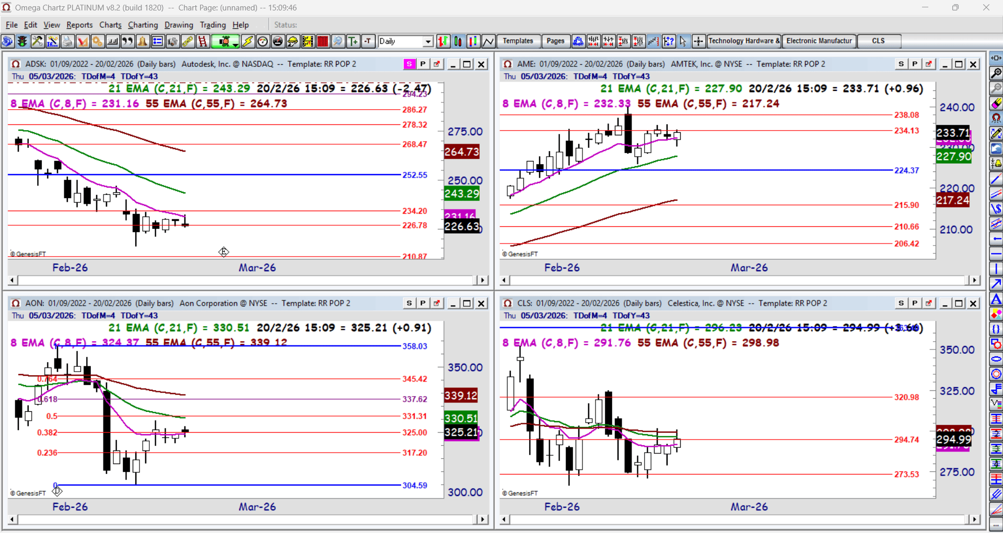The image size is (1003, 533).
Task: Click the popout button on CLS chart
Action: point(929,303)
